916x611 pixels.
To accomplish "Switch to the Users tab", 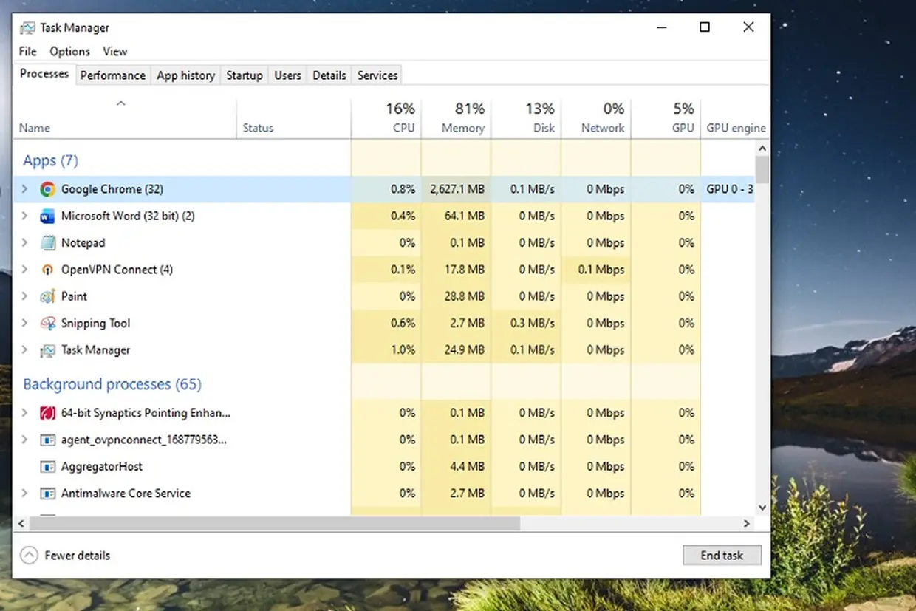I will [287, 75].
